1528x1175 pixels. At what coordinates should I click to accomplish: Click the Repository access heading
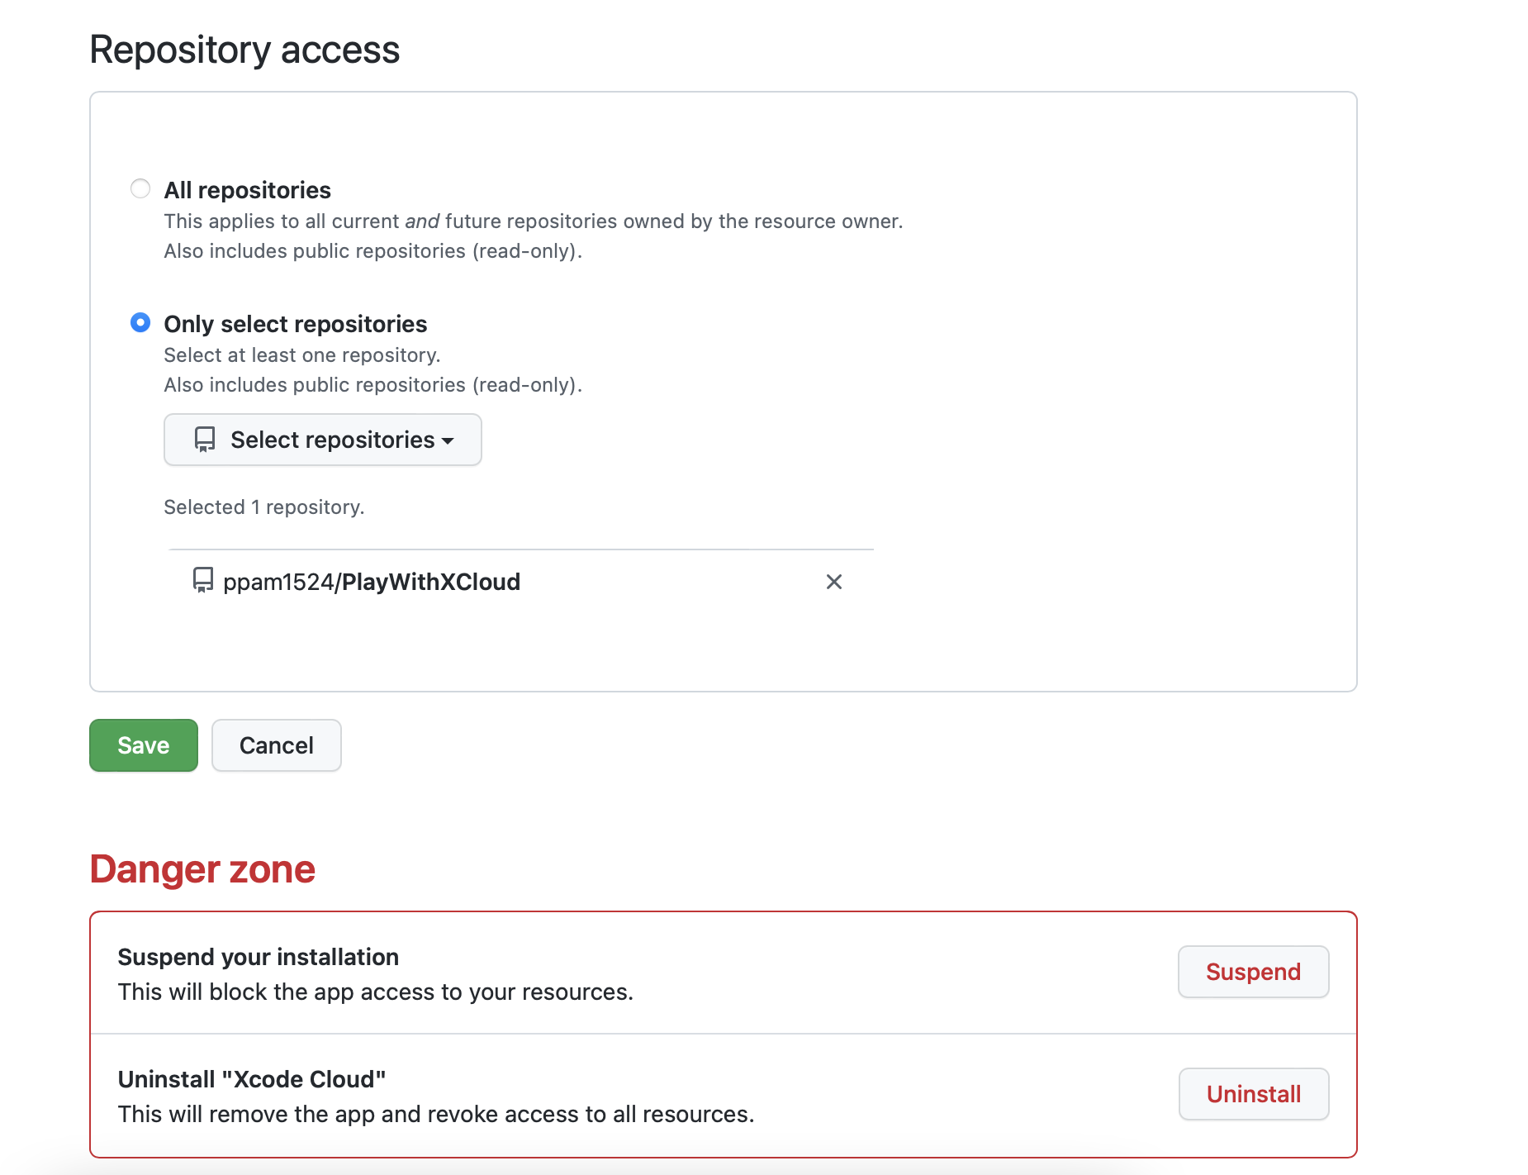point(244,50)
